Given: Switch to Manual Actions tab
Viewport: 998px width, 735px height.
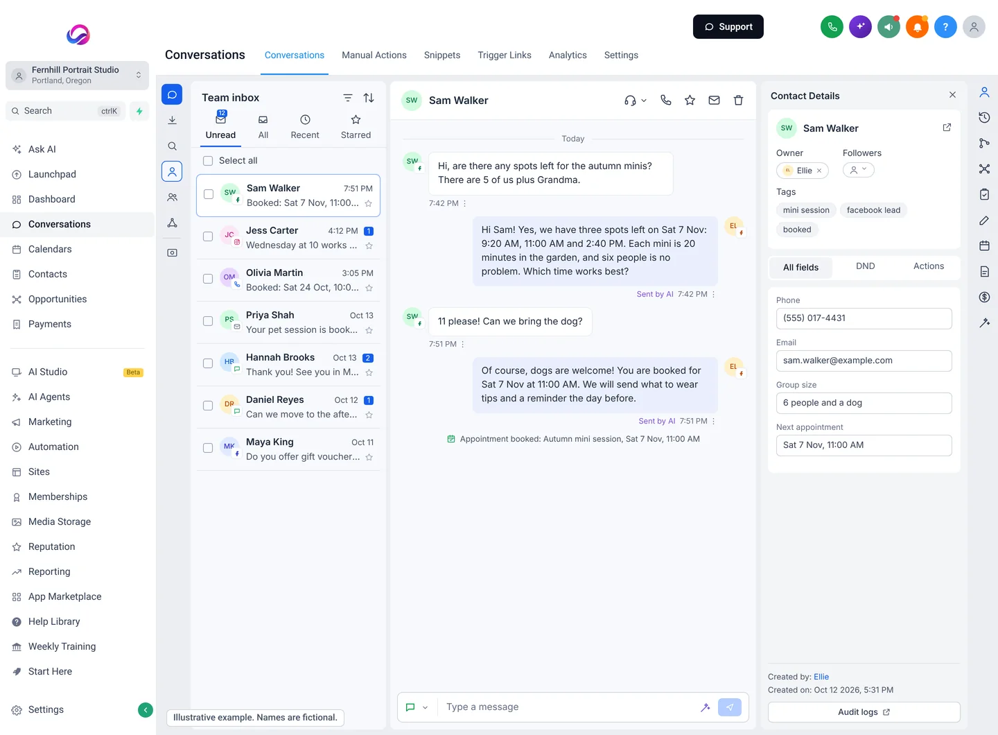Looking at the screenshot, I should click(x=374, y=55).
